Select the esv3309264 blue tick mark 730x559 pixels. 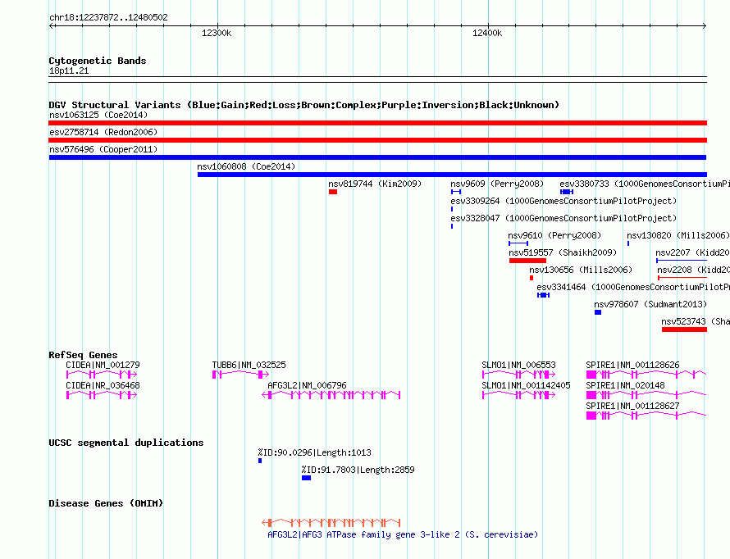click(x=452, y=209)
